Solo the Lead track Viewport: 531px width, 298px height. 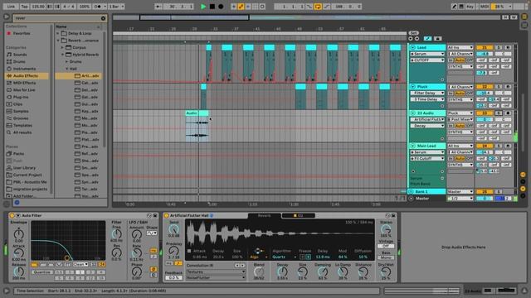coord(499,48)
